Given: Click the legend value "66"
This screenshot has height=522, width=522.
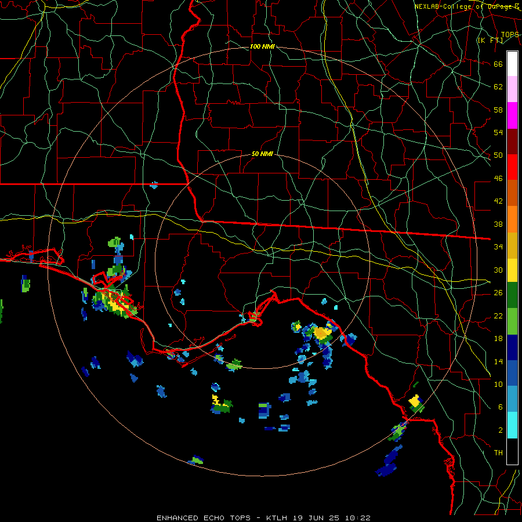Looking at the screenshot, I should 498,64.
